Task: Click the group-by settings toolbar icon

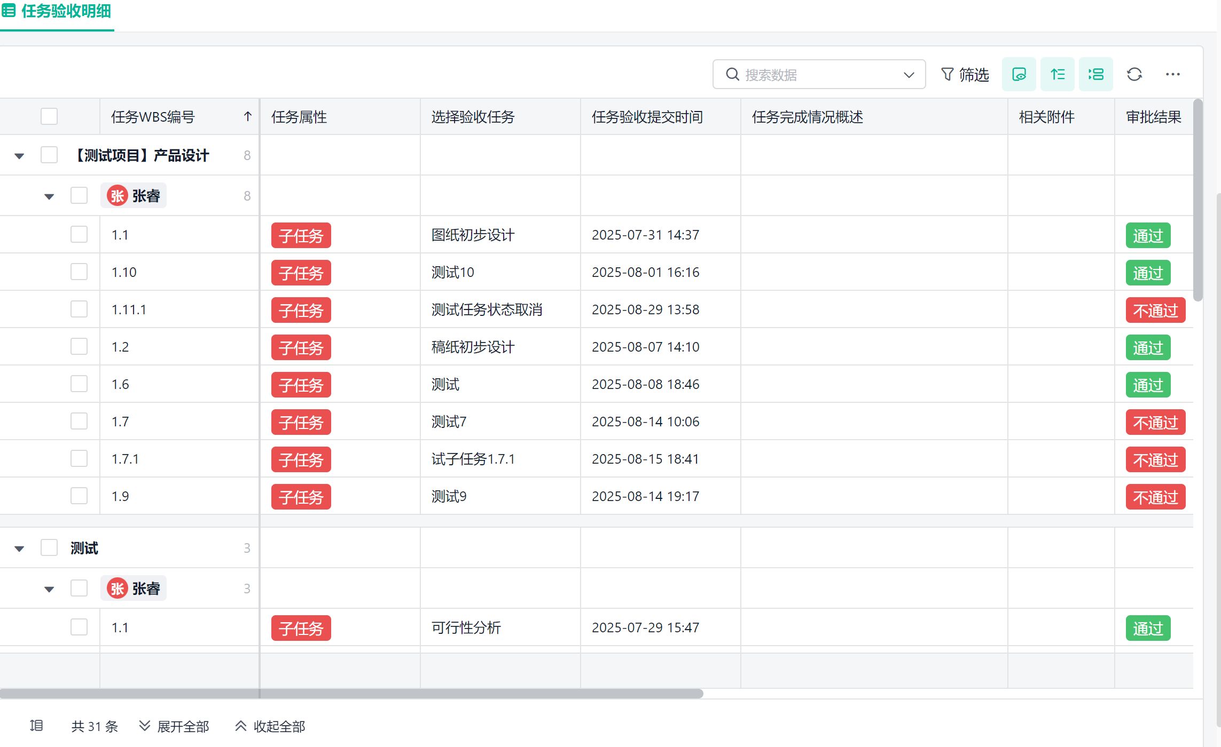Action: pyautogui.click(x=1095, y=74)
